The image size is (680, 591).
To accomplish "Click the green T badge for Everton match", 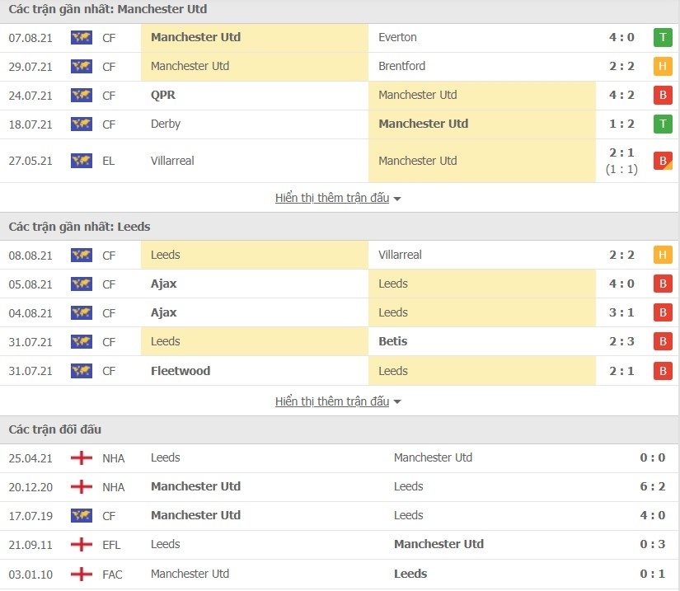I will point(663,38).
